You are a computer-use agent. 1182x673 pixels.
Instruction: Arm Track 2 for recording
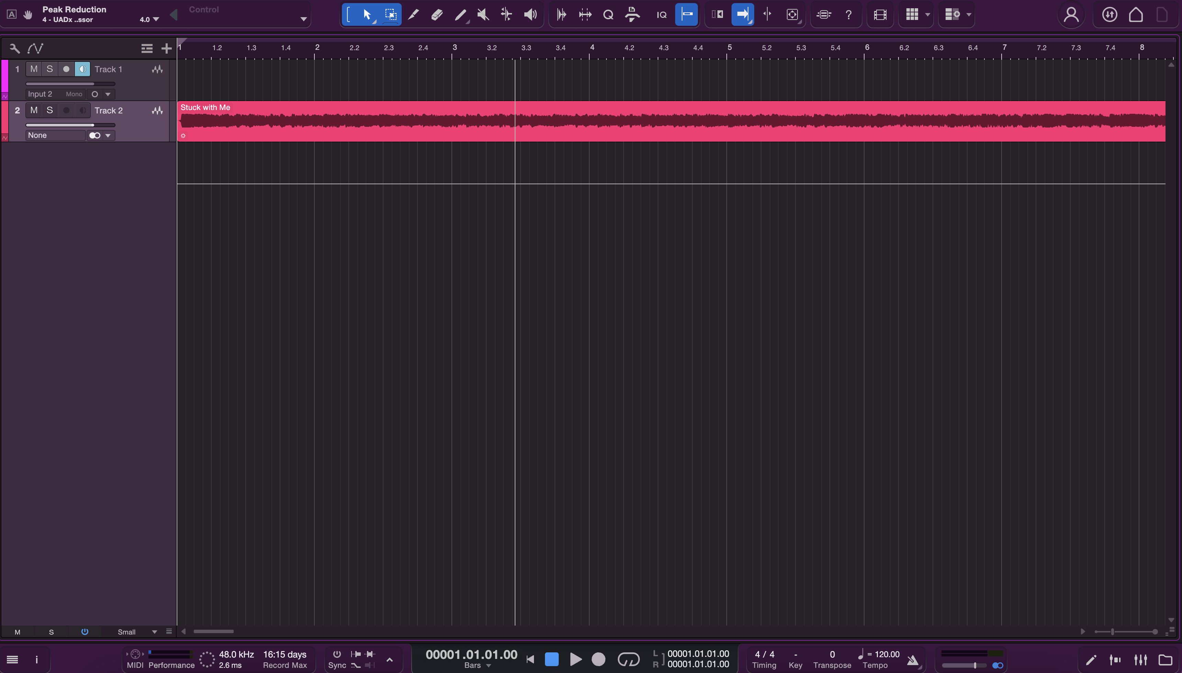[x=66, y=110]
